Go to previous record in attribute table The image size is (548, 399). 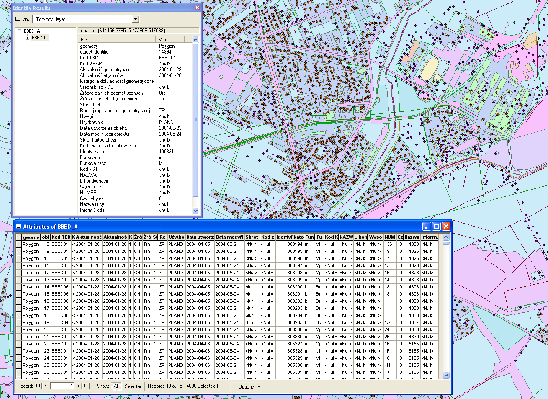(46, 386)
